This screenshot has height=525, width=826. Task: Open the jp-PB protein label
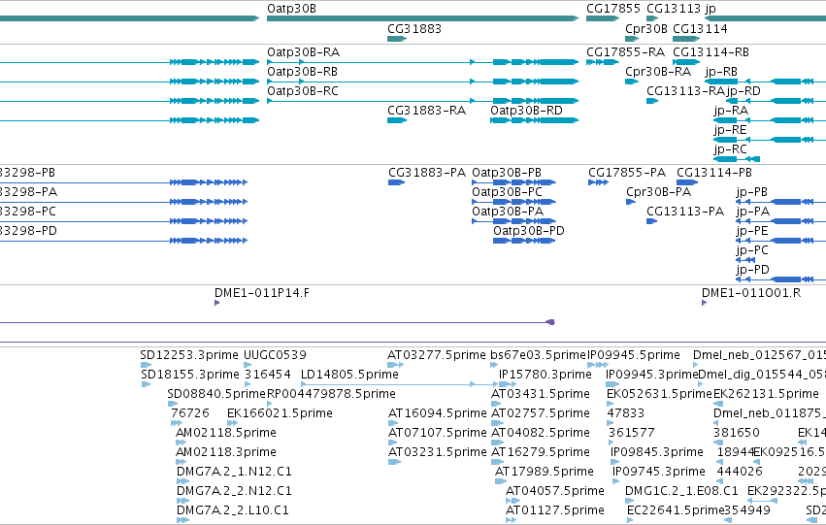click(x=751, y=192)
